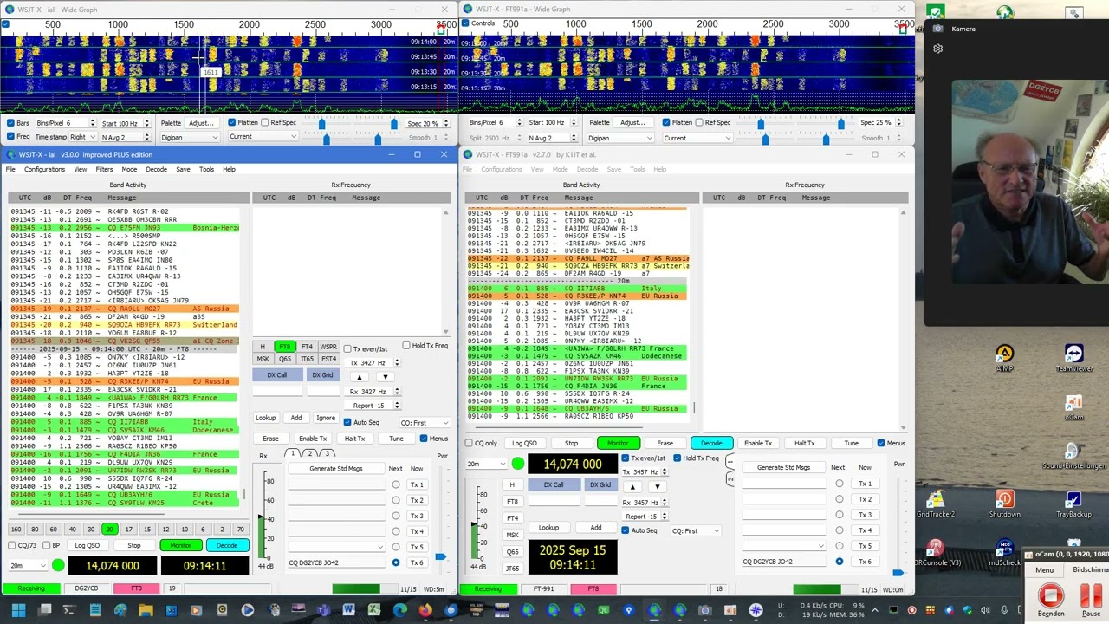Open the Sound-Einstellungen desktop shortcut
Viewport: 1109px width, 624px height.
[x=1073, y=456]
